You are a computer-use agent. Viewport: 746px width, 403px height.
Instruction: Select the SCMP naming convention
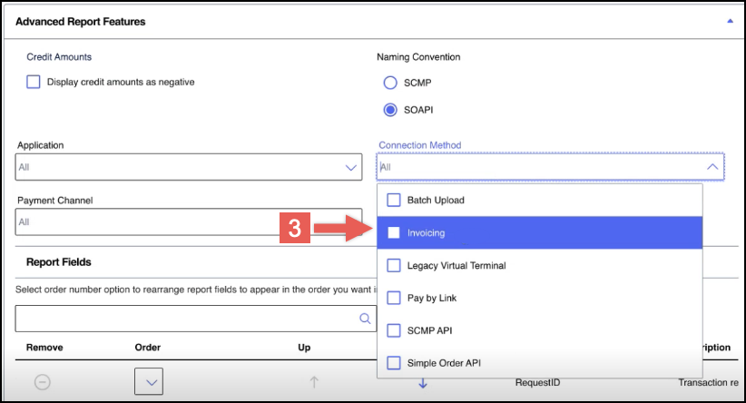pyautogui.click(x=390, y=83)
